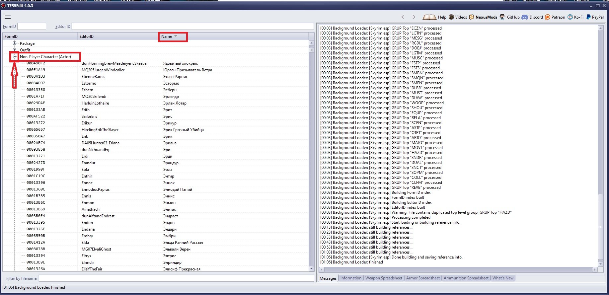Open the Ko-Fi cup icon
Viewport: 609px width, 295px height.
tap(570, 17)
